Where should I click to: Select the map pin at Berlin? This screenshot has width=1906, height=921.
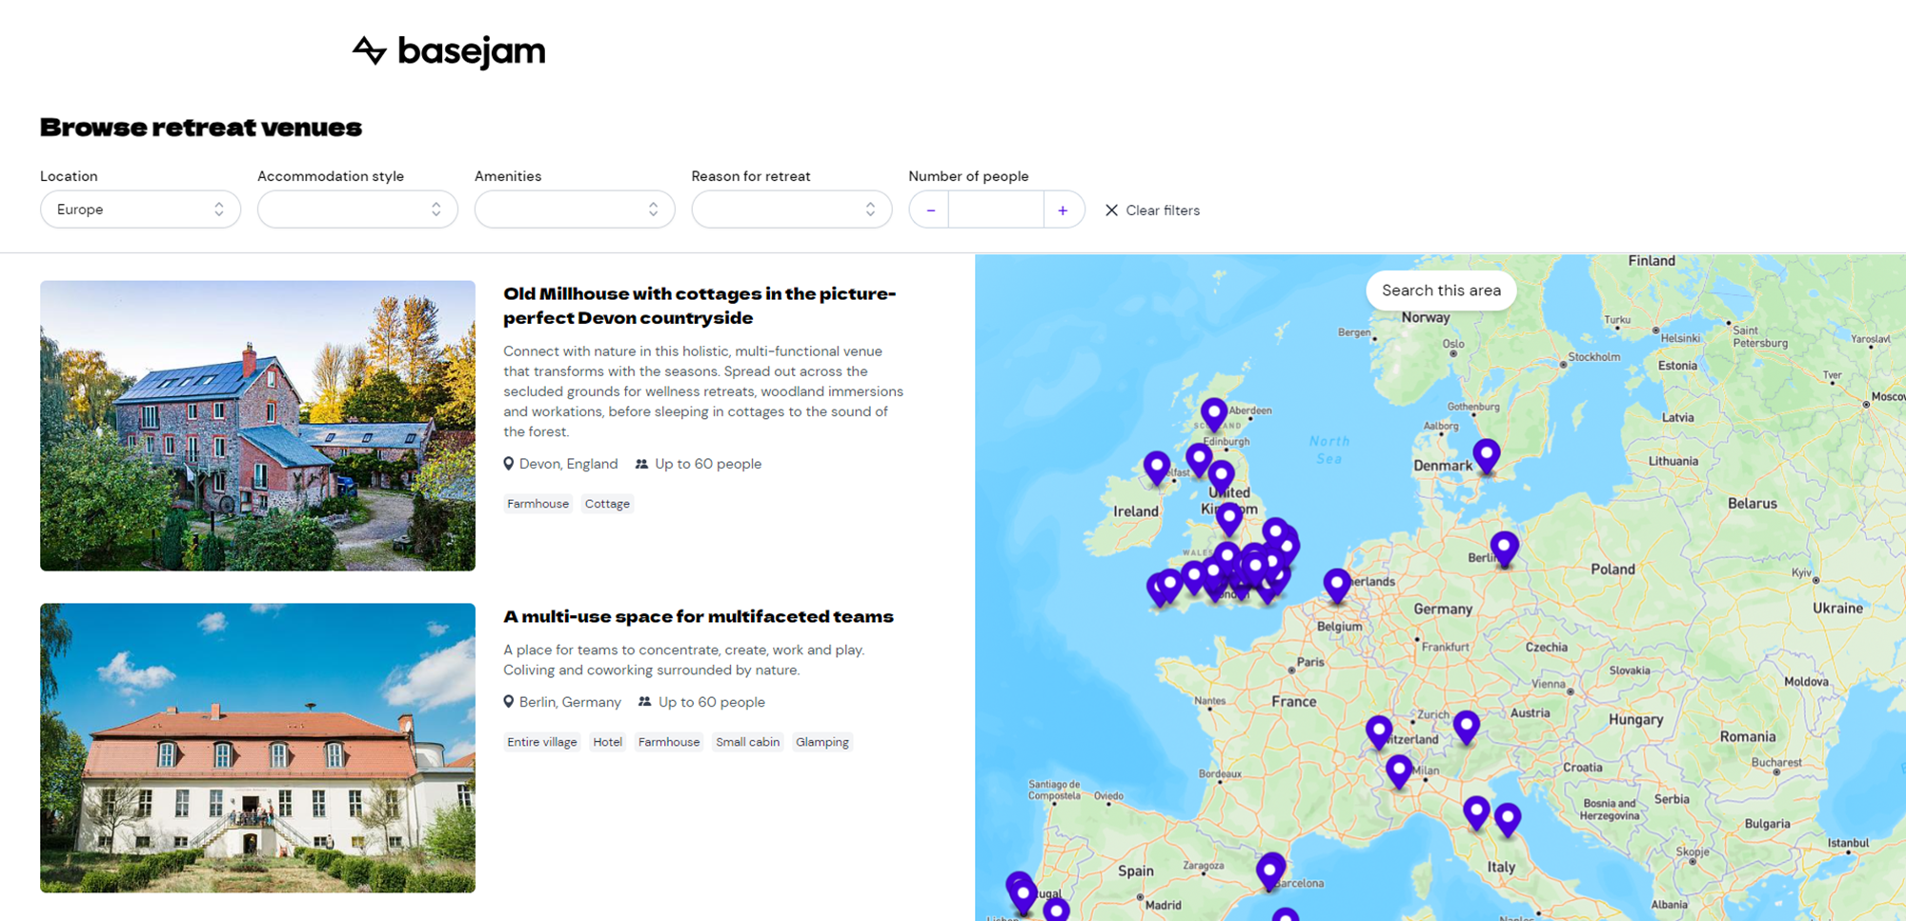tap(1504, 550)
